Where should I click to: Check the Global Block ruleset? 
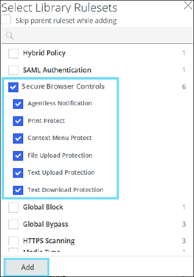(14, 207)
